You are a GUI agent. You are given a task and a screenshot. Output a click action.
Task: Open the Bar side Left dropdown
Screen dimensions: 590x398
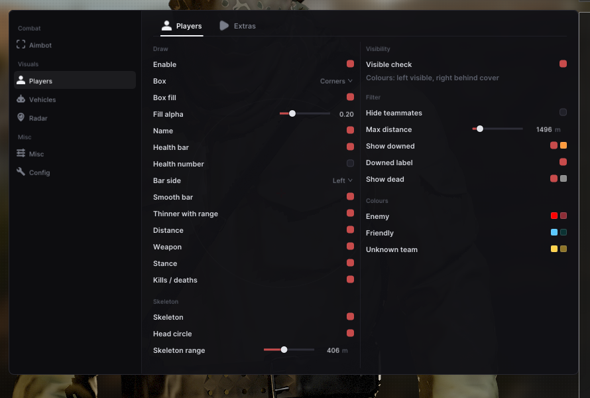tap(343, 180)
